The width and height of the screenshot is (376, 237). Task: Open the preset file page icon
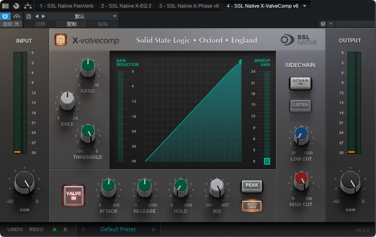click(29, 17)
